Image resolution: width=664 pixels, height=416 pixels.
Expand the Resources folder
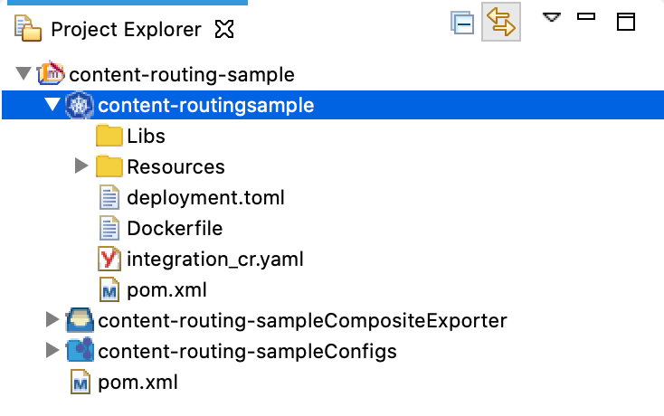(x=81, y=165)
